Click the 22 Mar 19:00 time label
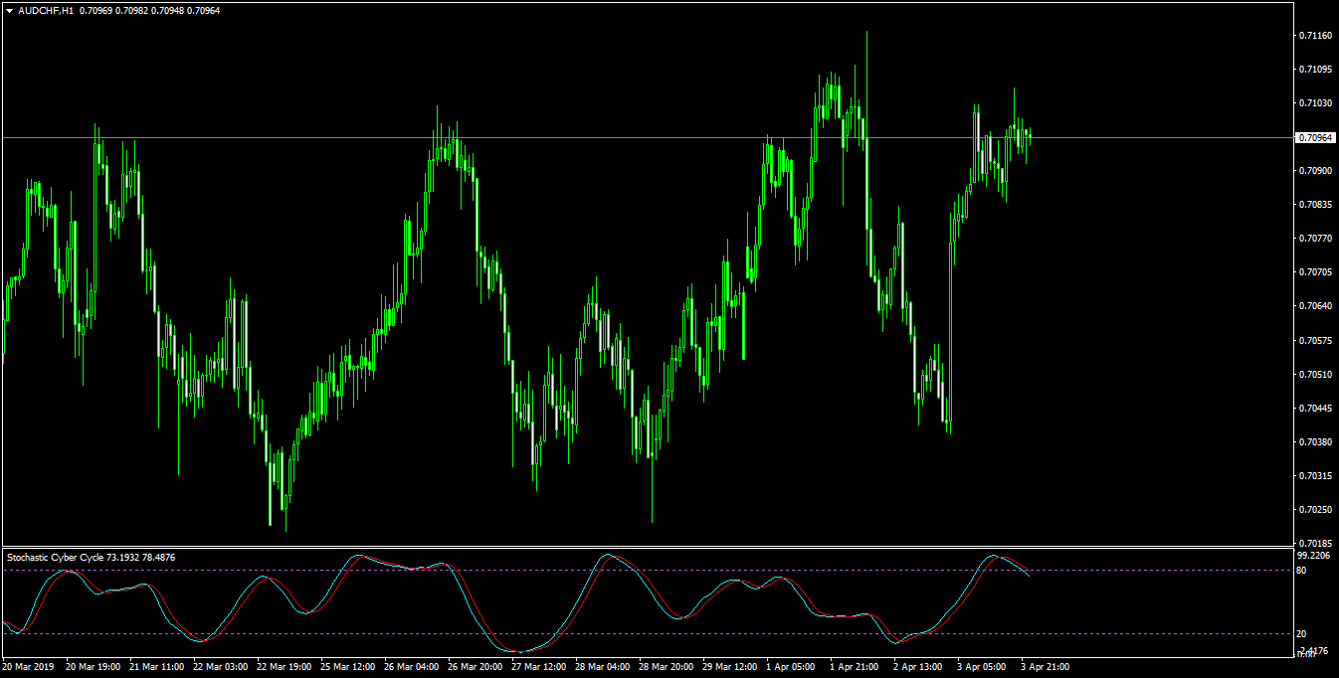This screenshot has height=678, width=1339. (285, 667)
